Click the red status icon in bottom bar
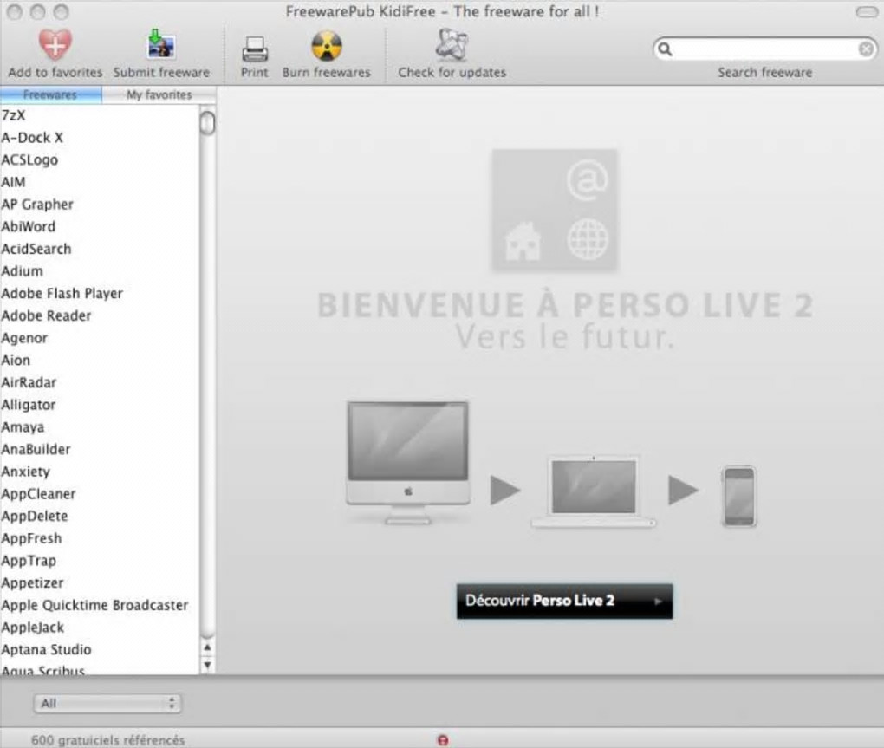The height and width of the screenshot is (748, 884). pos(443,740)
